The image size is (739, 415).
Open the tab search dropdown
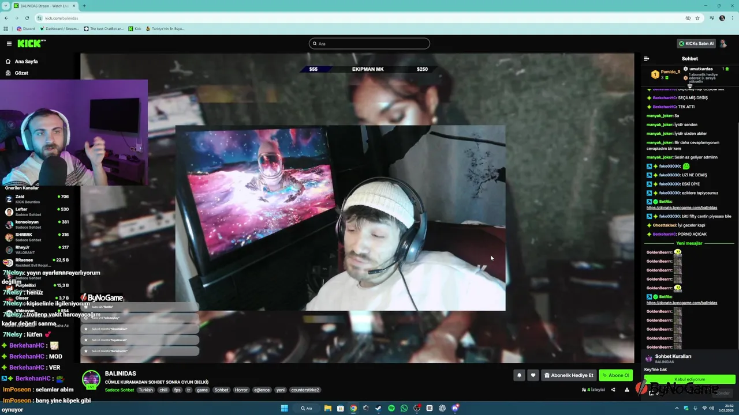[5, 6]
